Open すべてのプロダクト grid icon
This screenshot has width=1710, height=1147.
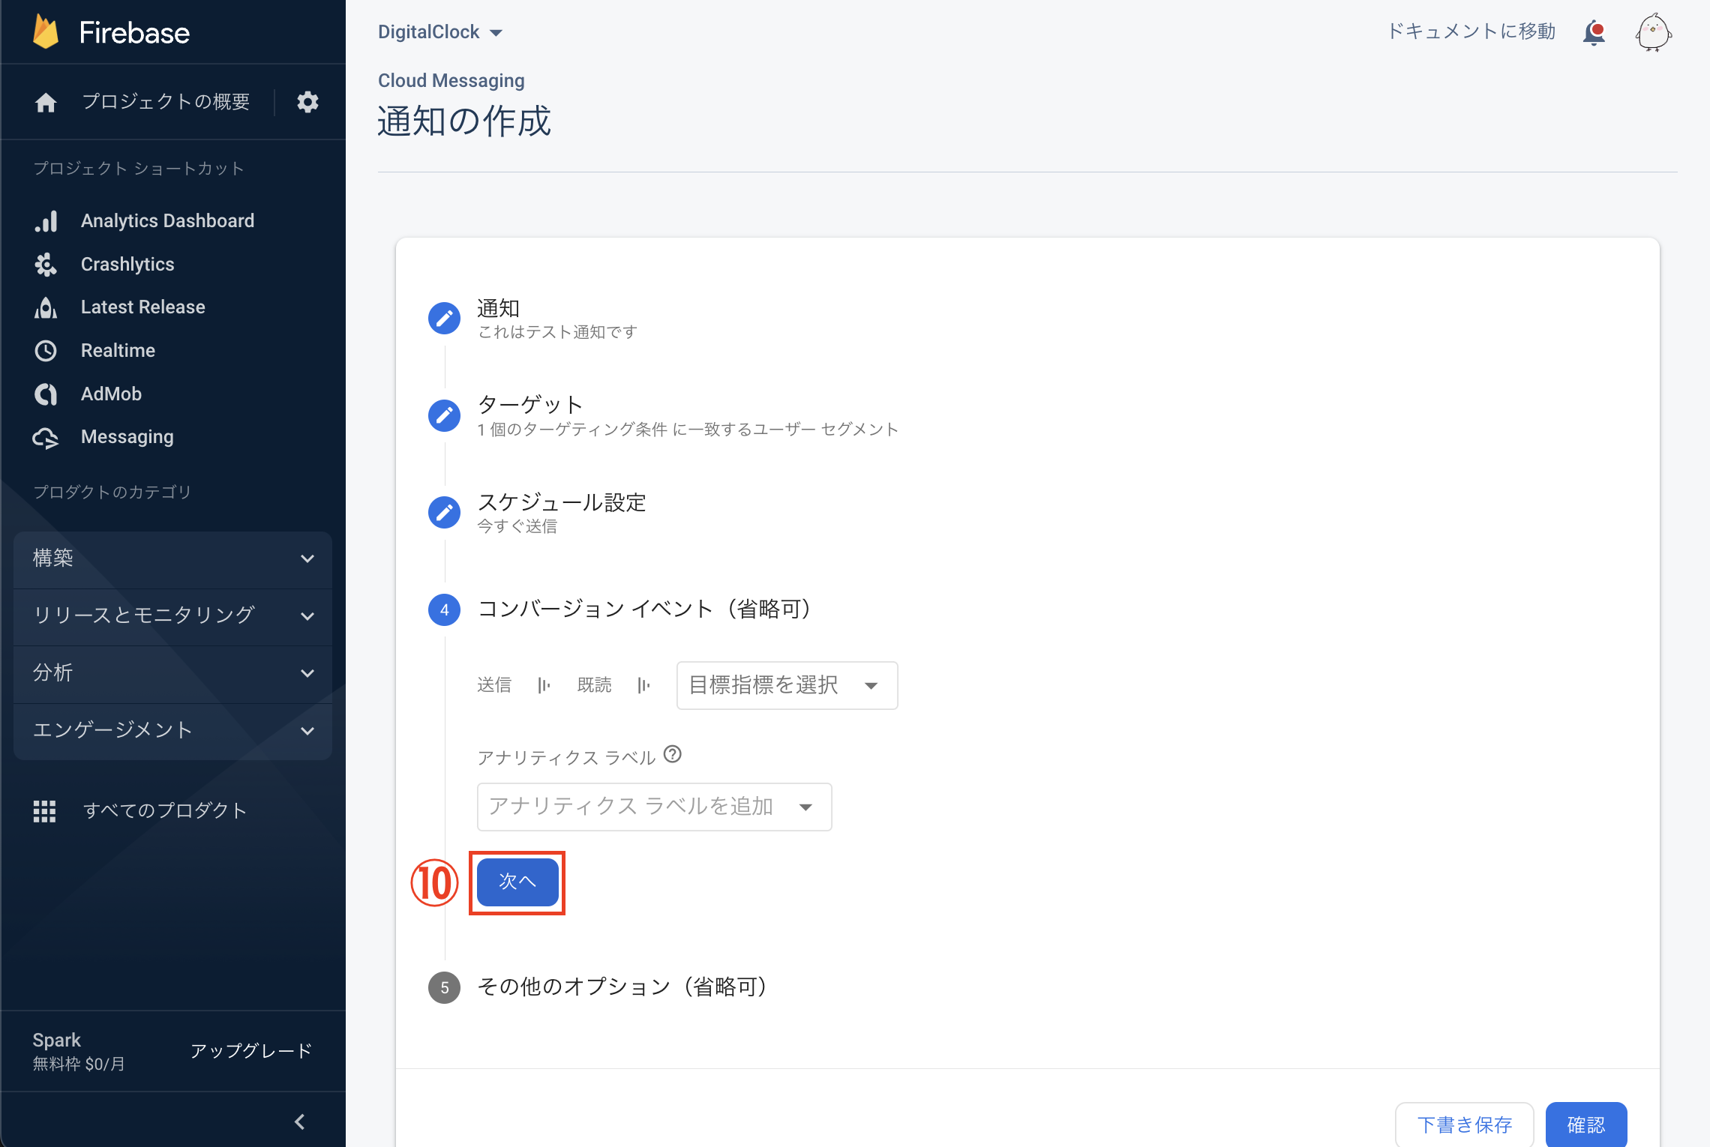pyautogui.click(x=45, y=810)
